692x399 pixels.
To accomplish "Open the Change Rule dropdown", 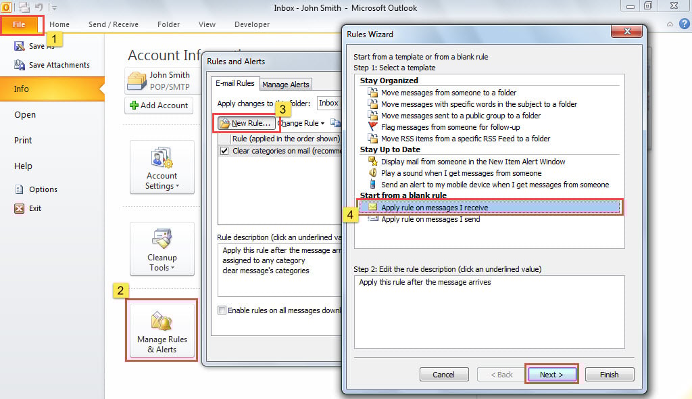I will pyautogui.click(x=301, y=123).
